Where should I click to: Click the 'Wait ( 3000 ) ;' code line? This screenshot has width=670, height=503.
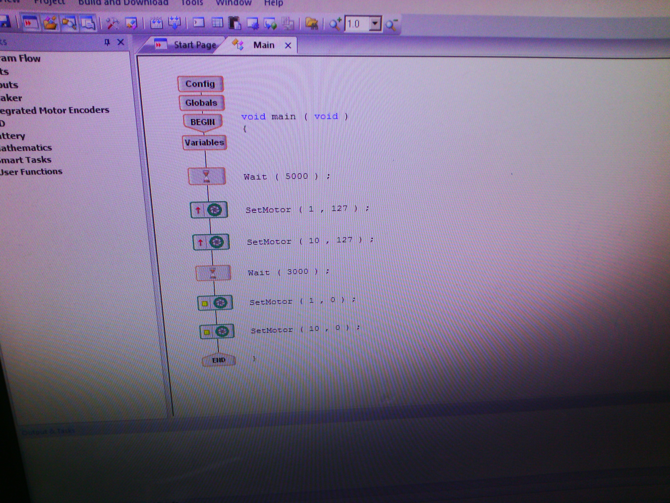click(289, 272)
